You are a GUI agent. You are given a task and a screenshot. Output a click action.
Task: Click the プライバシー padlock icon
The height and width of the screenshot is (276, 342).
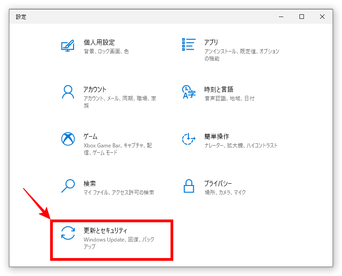(x=188, y=186)
